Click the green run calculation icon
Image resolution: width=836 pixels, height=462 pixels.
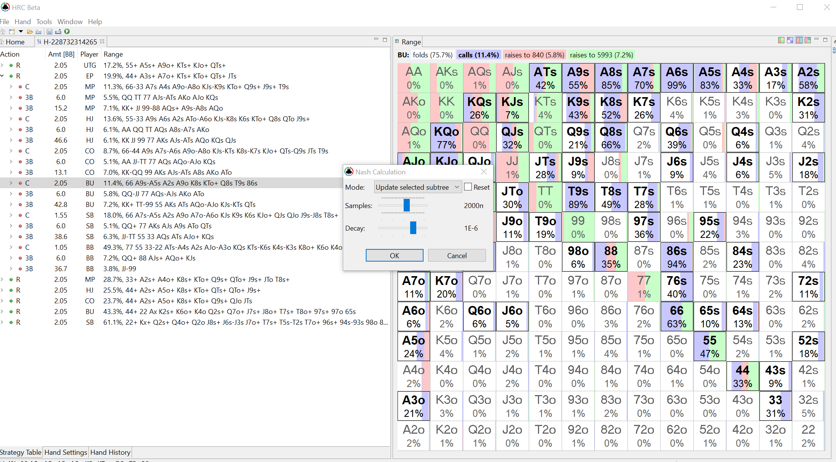[67, 31]
